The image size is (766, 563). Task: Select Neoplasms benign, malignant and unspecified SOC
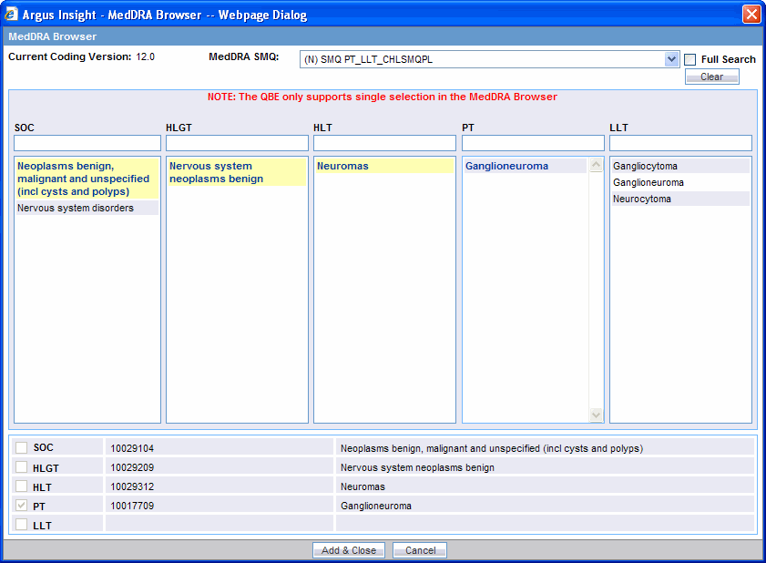click(87, 179)
